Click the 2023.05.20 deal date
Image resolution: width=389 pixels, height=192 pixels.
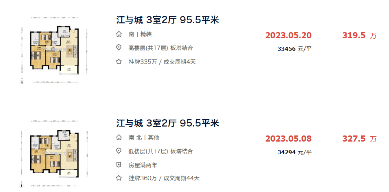pyautogui.click(x=288, y=35)
